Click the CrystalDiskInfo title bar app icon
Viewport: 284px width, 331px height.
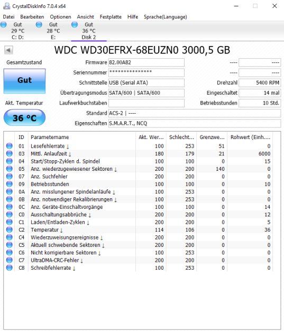click(x=6, y=6)
